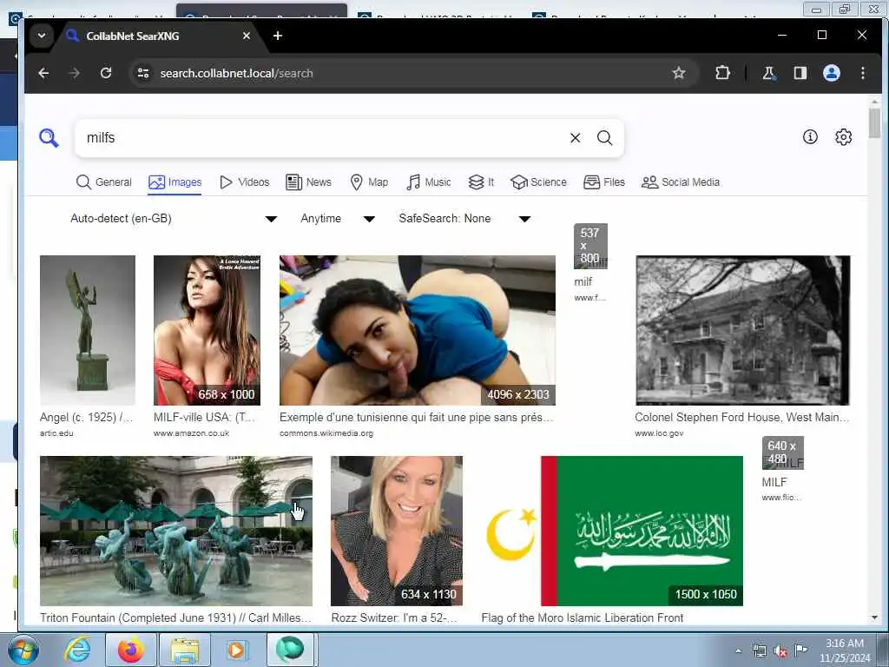
Task: Click the taskbar clock showing 3:16 AM
Action: tap(845, 650)
